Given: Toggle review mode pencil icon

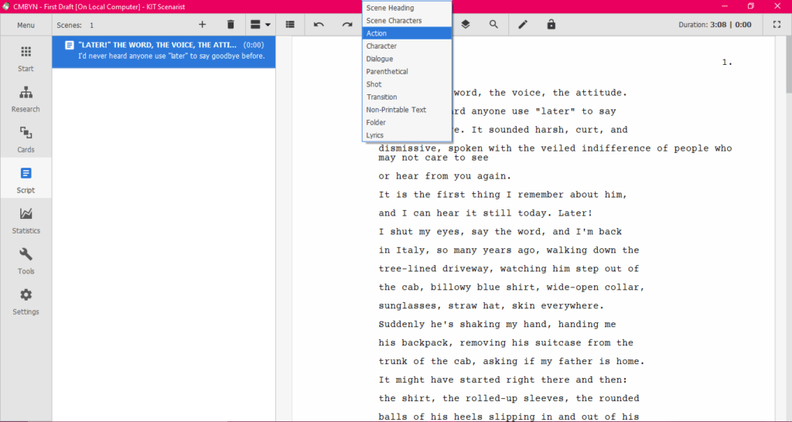Looking at the screenshot, I should pyautogui.click(x=523, y=24).
